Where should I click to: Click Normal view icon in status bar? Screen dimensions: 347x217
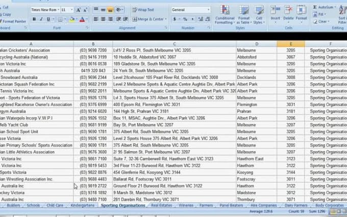click(333, 211)
